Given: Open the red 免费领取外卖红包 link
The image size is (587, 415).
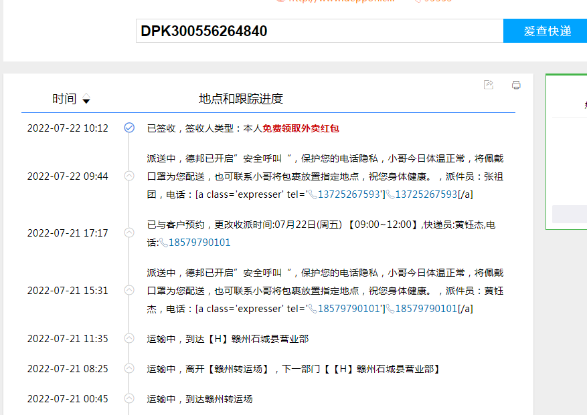Looking at the screenshot, I should 301,128.
